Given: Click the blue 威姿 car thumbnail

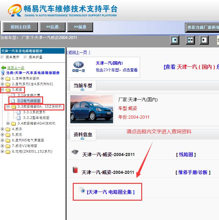Looking at the screenshot, I should click(x=92, y=109).
